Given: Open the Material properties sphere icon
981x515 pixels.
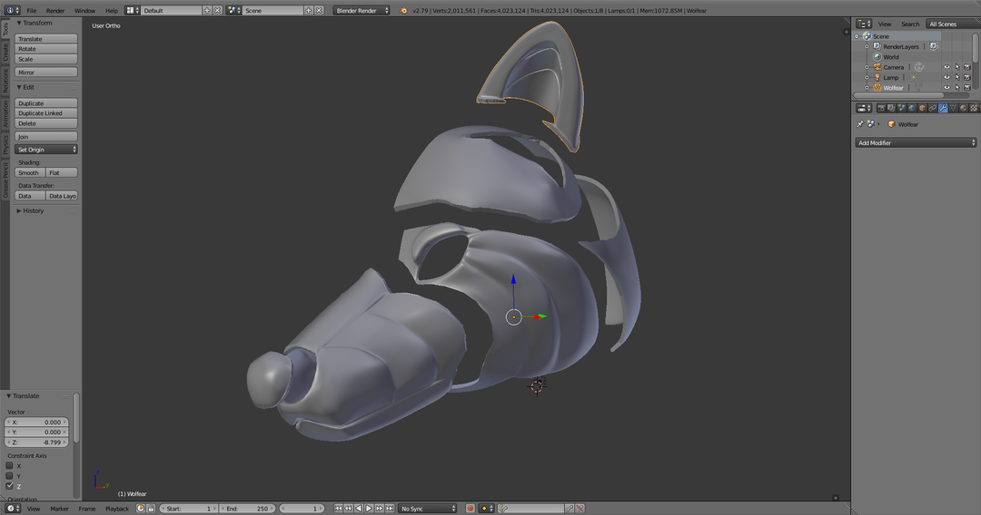Looking at the screenshot, I should tap(964, 108).
